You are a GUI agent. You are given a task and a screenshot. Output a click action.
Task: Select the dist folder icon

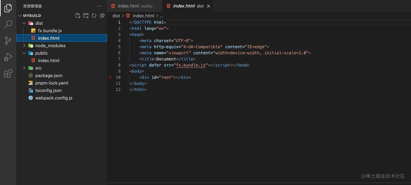tap(31, 23)
